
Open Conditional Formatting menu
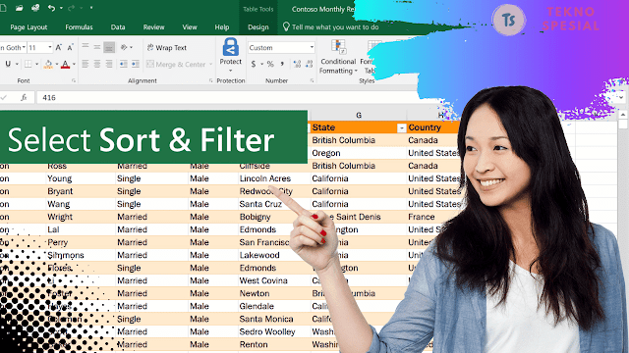tap(338, 57)
